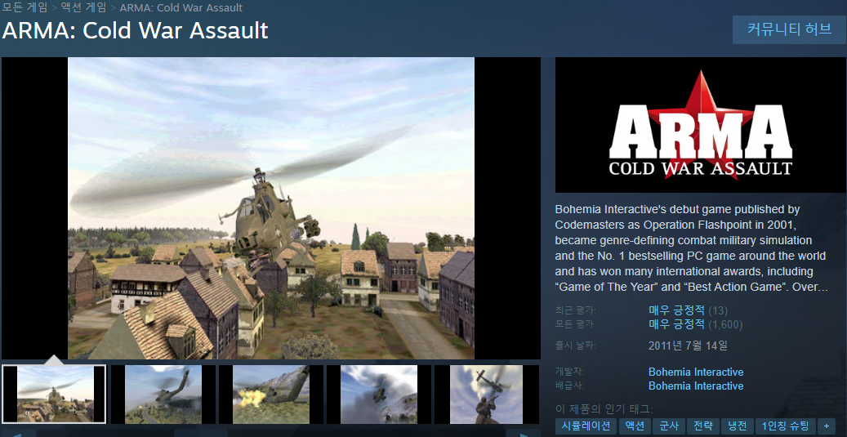Select the 시뮬레이션 tag
The image size is (847, 437).
pyautogui.click(x=586, y=426)
